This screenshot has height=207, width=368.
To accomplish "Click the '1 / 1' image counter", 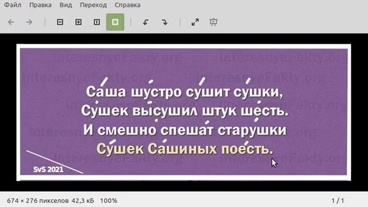I will pyautogui.click(x=338, y=201).
